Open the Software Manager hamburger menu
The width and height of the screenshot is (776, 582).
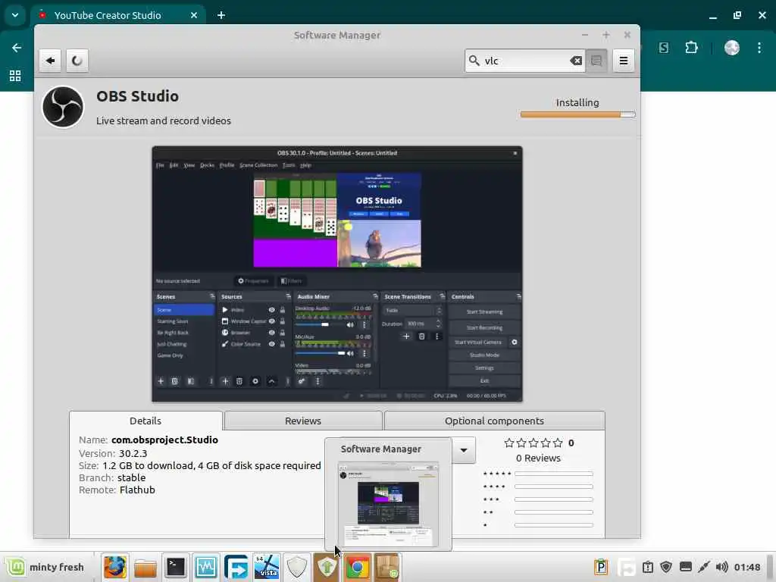(623, 61)
